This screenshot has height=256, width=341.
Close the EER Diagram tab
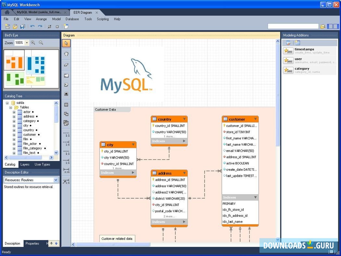click(97, 13)
